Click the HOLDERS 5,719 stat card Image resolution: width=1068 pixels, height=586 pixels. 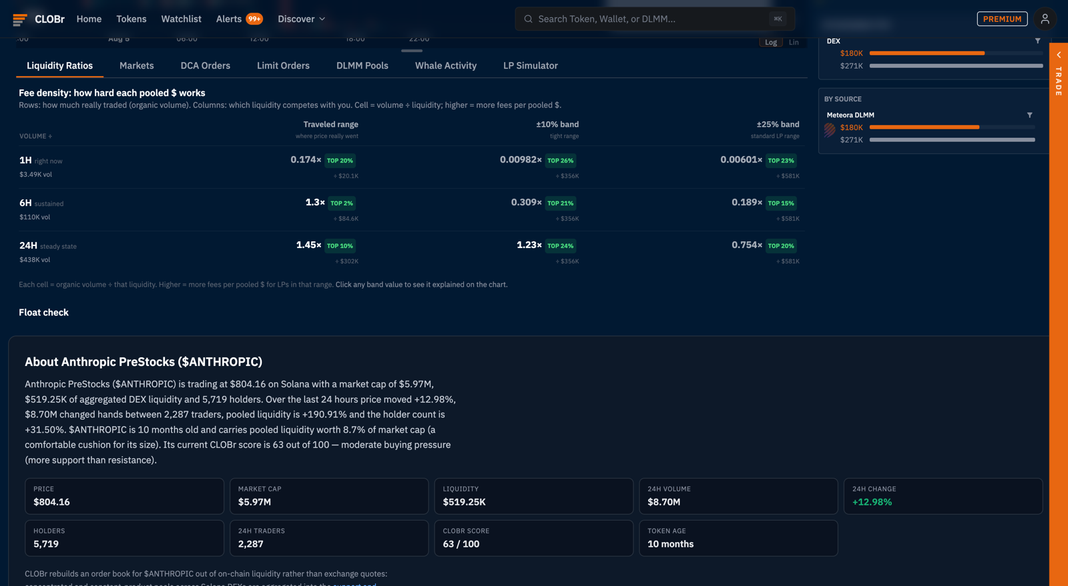coord(124,538)
